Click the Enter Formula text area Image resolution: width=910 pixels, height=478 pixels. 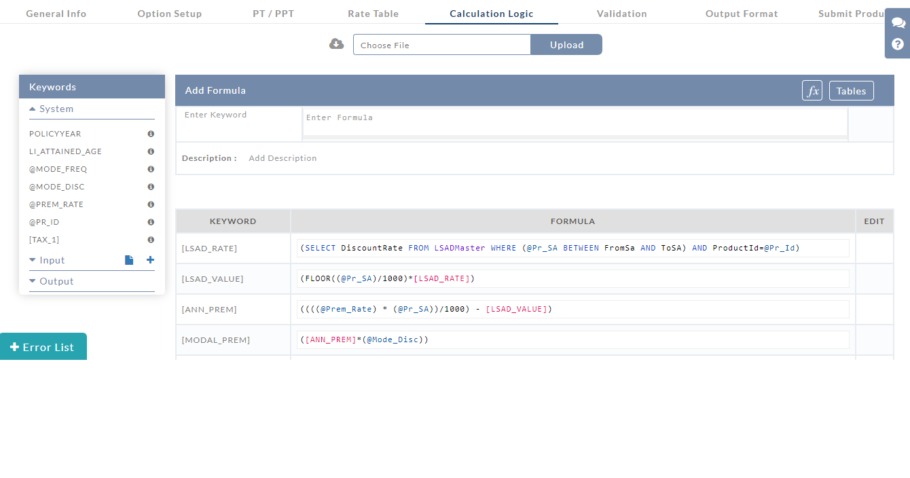tap(575, 122)
